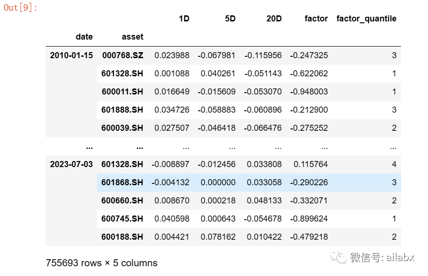Viewport: 428px width, 276px height.
Task: Click 20D value -0.053070
Action: 262,92
